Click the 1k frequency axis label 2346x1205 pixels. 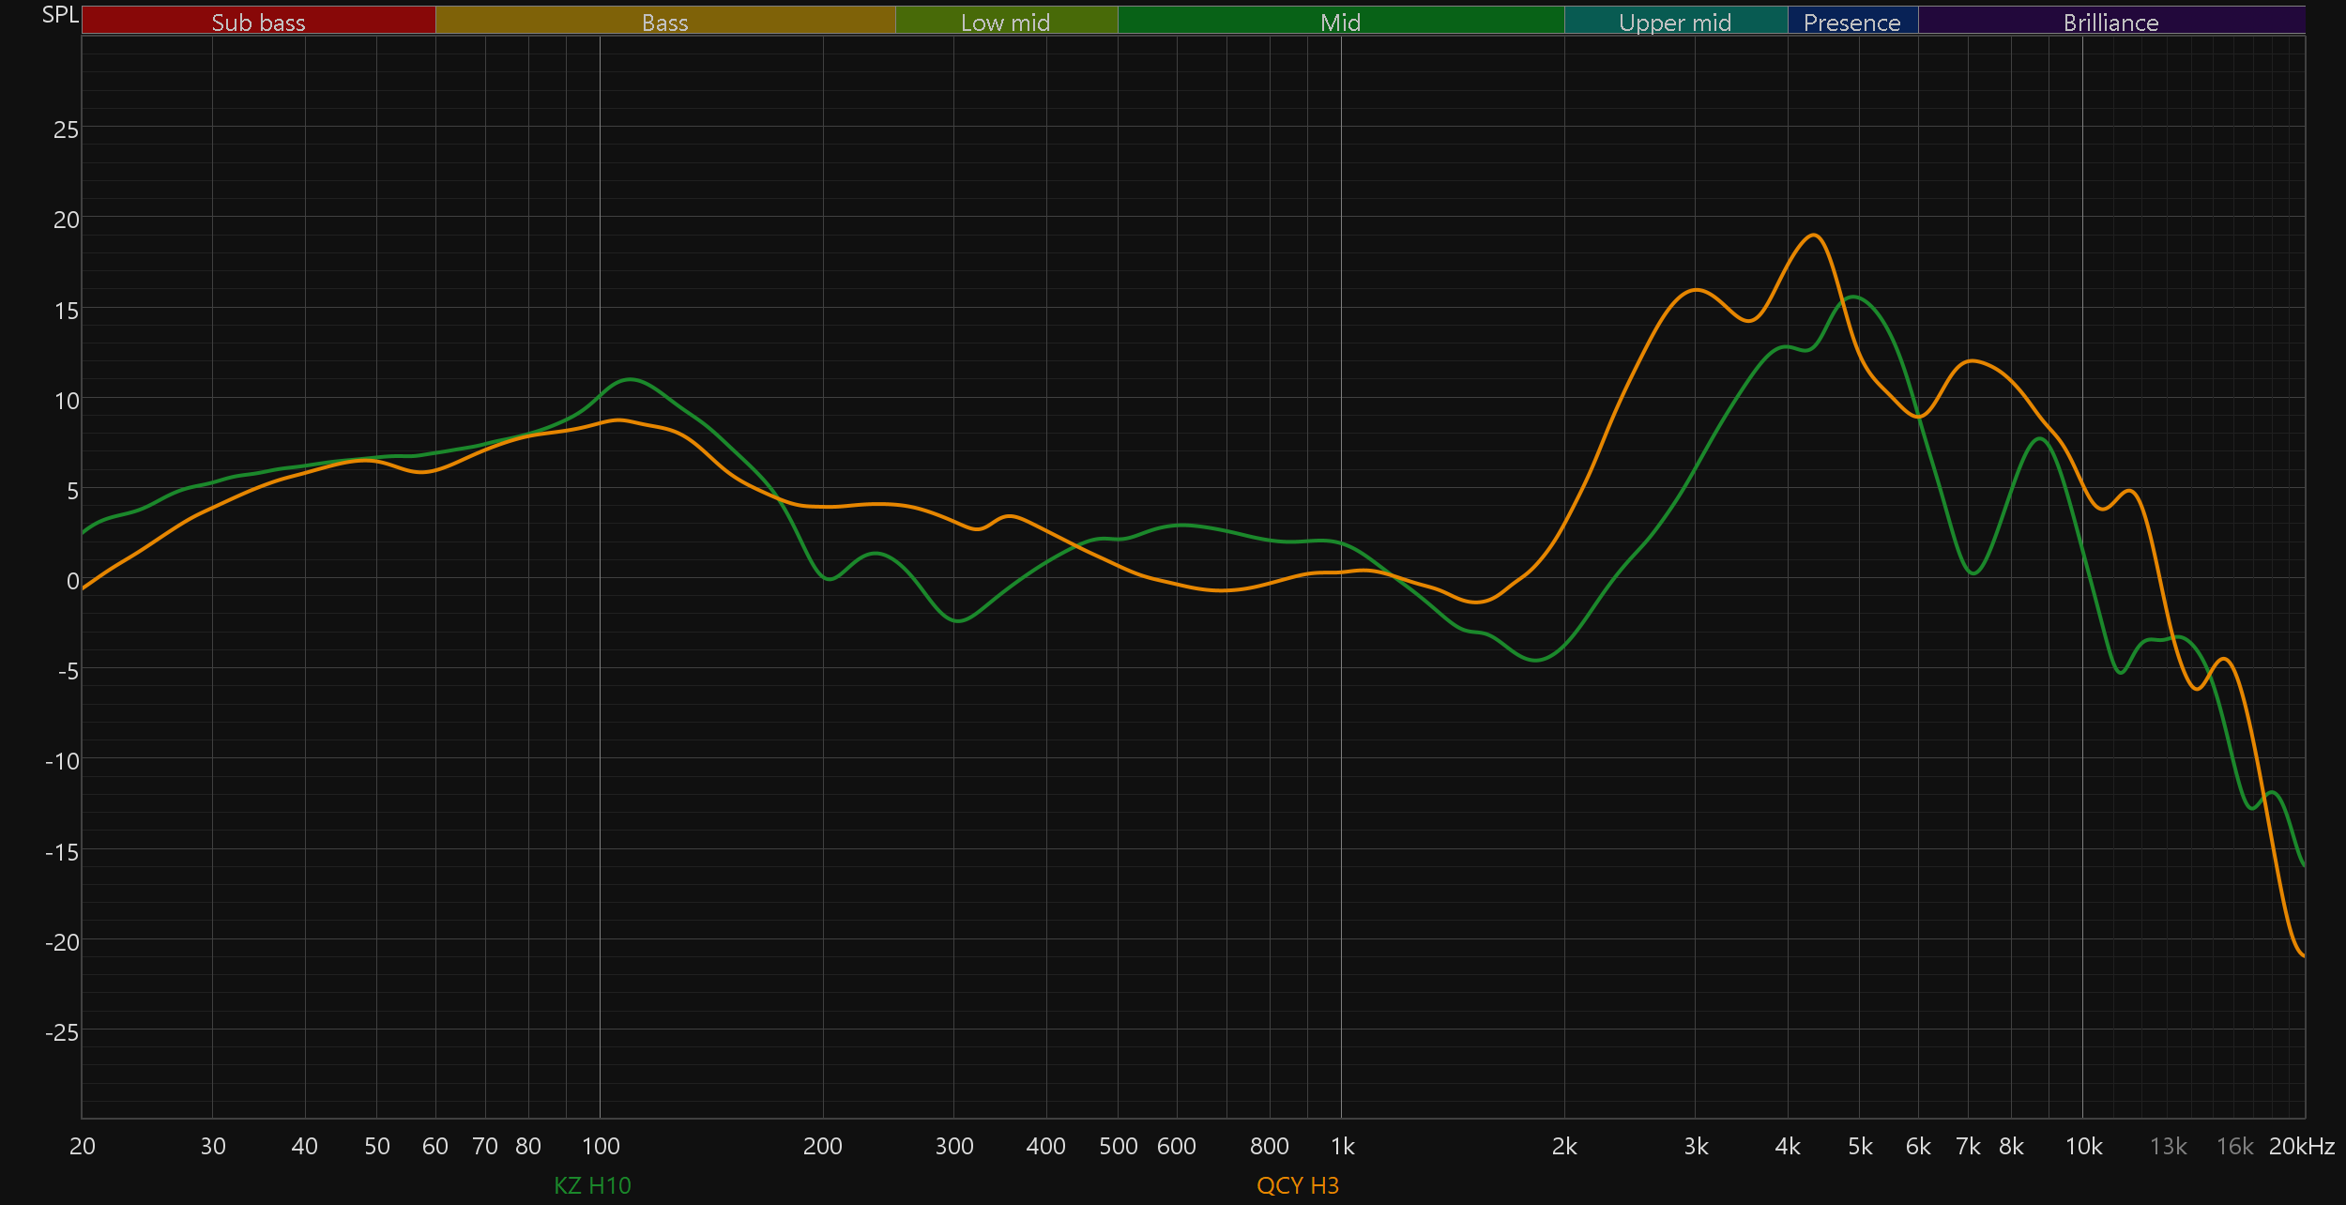coord(1342,1146)
